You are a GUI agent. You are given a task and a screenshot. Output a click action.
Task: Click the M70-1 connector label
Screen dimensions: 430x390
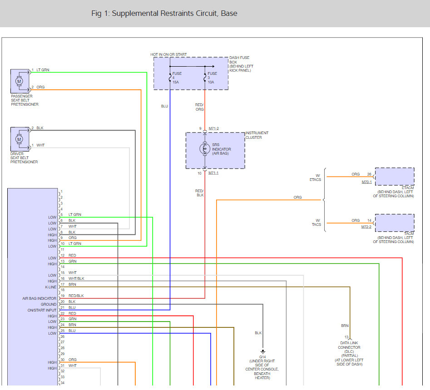[366, 182]
